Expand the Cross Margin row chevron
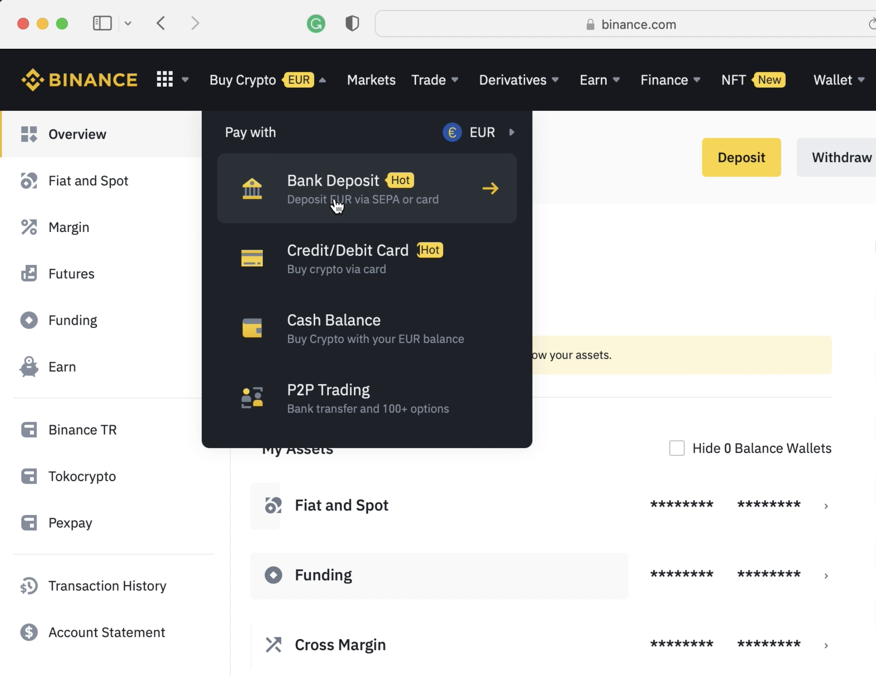Screen dimensions: 876x676 [x=826, y=646]
